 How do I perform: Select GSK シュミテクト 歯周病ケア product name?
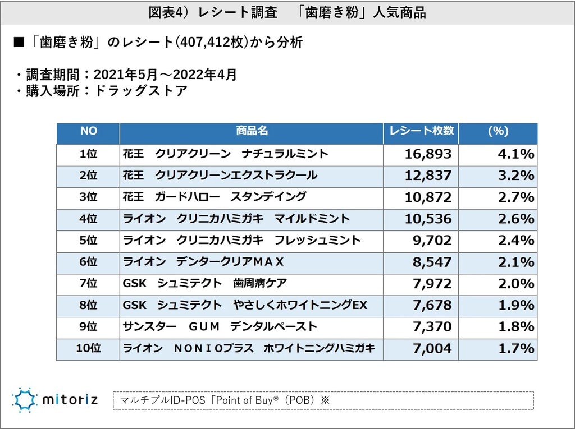coord(204,283)
